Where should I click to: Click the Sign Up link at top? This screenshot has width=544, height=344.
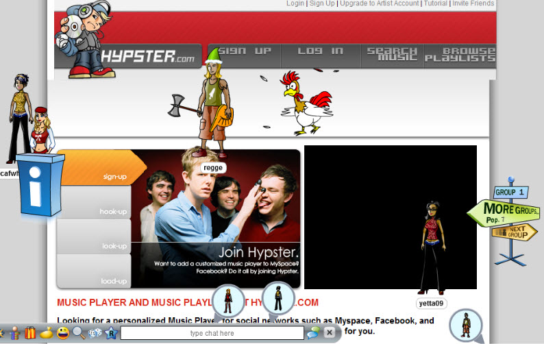pyautogui.click(x=322, y=3)
